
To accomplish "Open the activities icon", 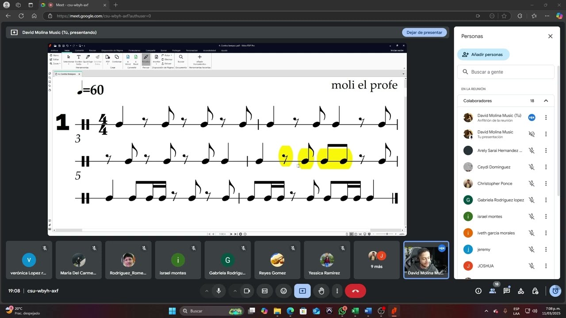I will [521, 291].
